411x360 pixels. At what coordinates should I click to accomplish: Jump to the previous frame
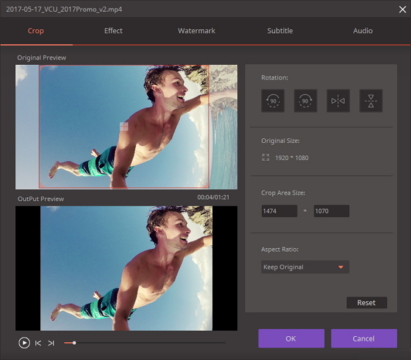pyautogui.click(x=38, y=343)
